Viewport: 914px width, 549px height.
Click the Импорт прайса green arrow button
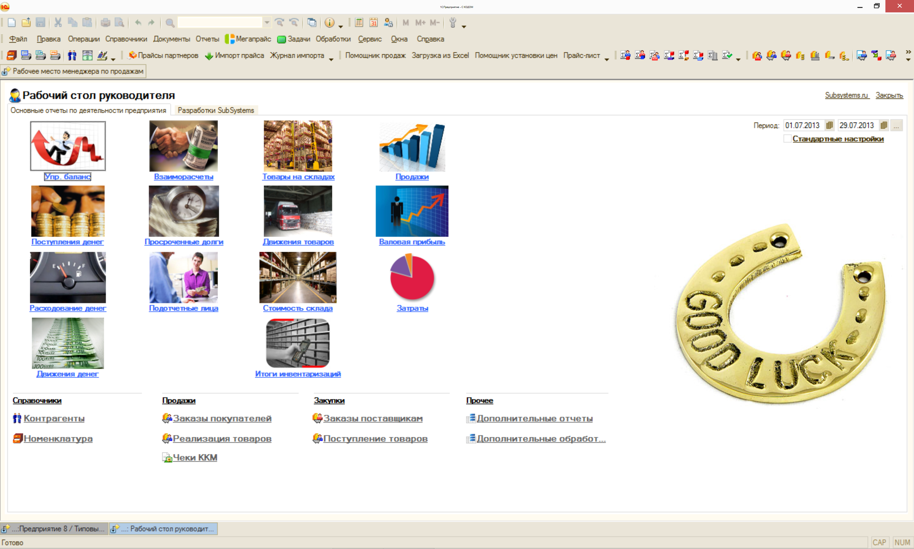(235, 56)
